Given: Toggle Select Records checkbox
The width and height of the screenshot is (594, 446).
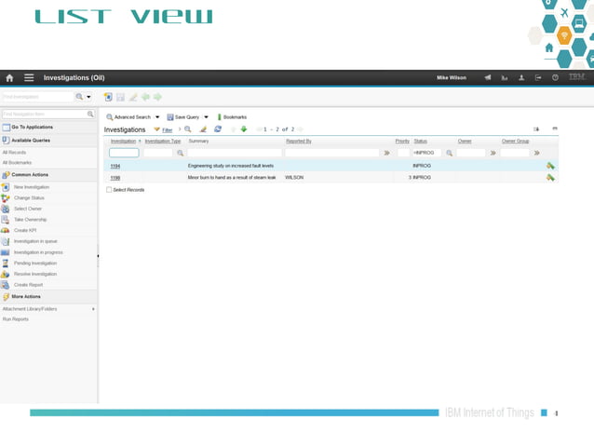Looking at the screenshot, I should (x=109, y=190).
